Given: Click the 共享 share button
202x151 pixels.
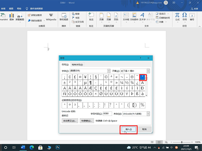Looking at the screenshot, I should pyautogui.click(x=194, y=9).
